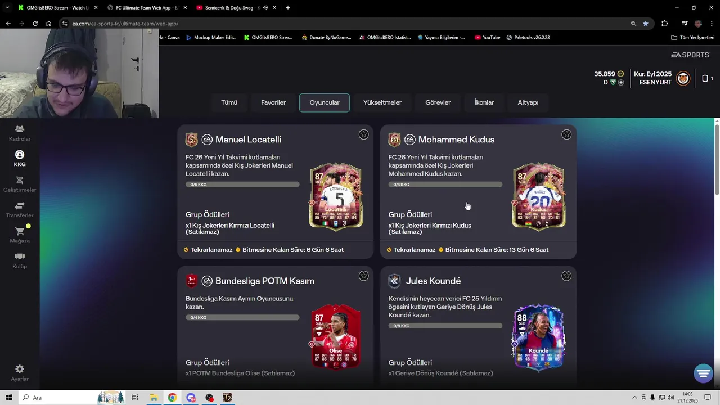Open the Koundé player card image
Image resolution: width=720 pixels, height=405 pixels.
coord(539,337)
